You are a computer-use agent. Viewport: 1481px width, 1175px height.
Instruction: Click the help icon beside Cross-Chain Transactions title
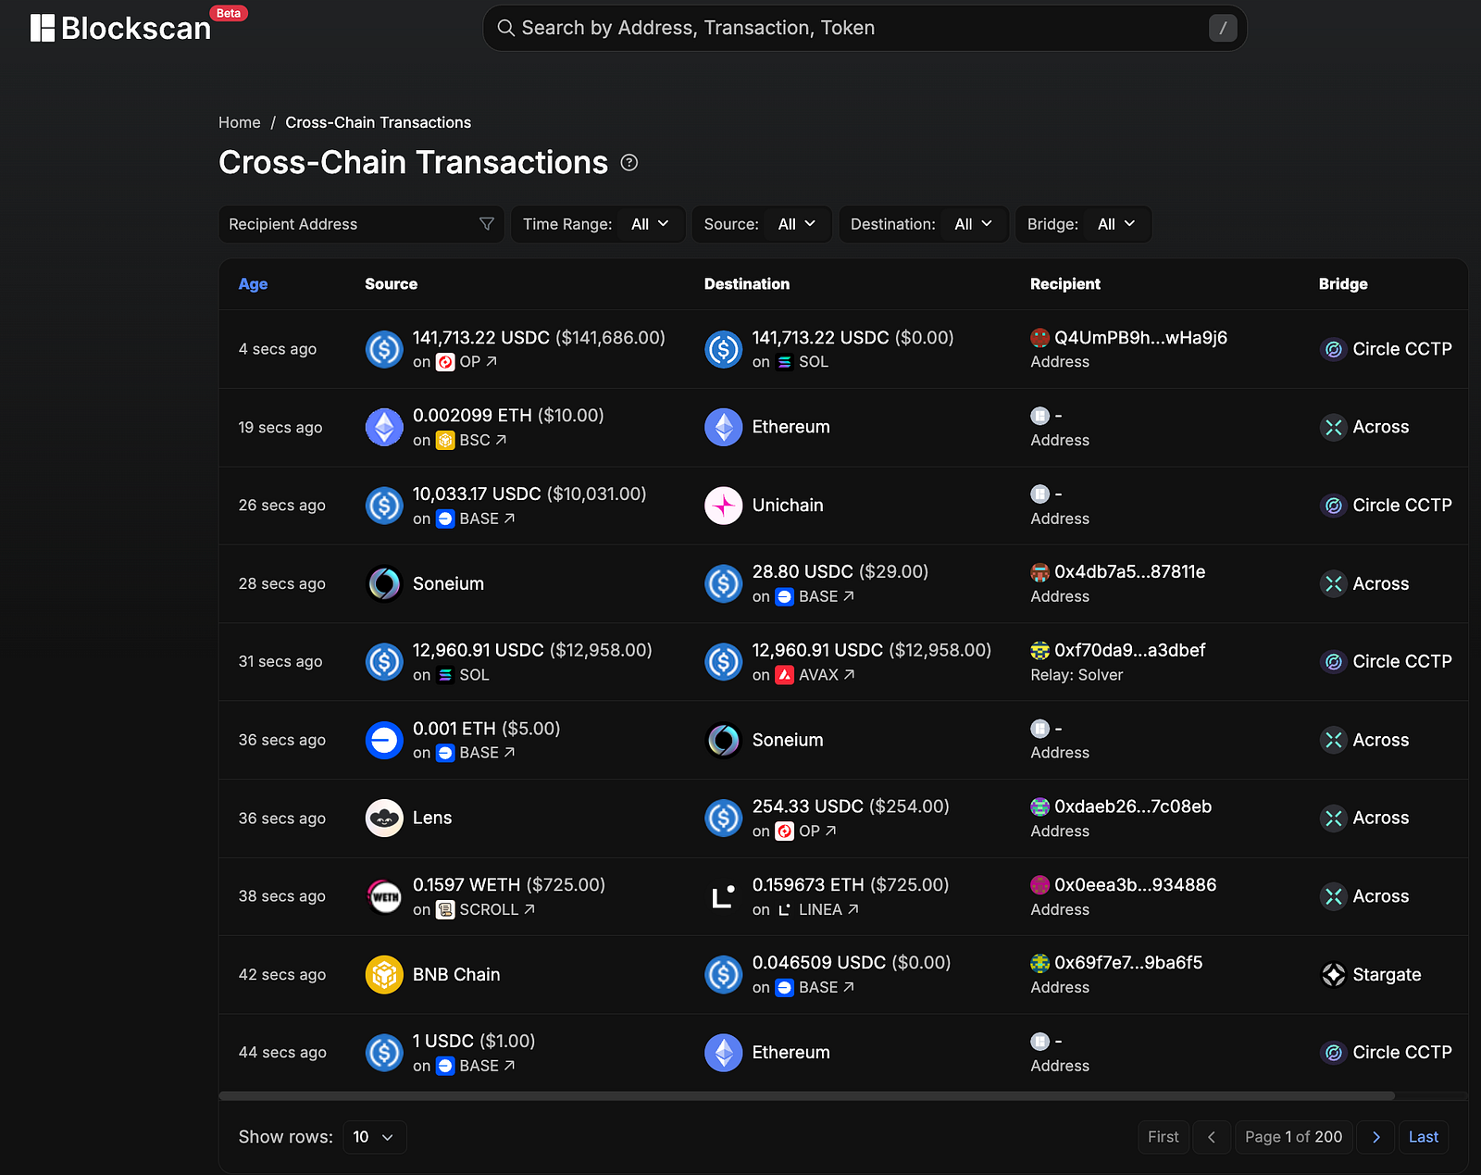point(629,163)
